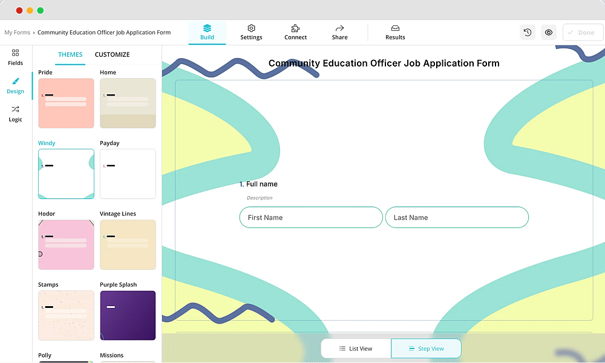This screenshot has width=605, height=363.
Task: Open the Settings tab
Action: 251,33
